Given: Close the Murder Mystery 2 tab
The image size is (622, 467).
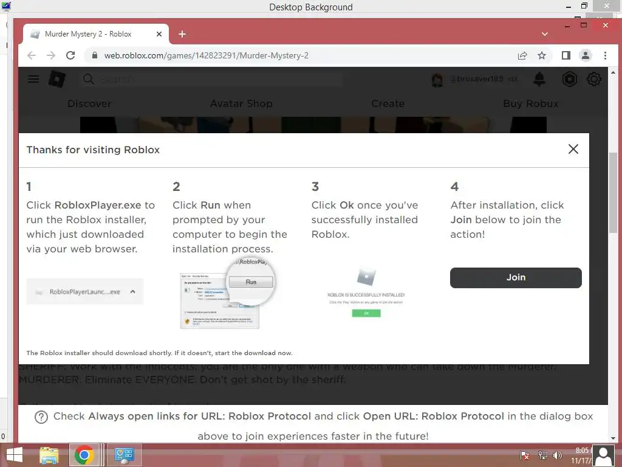Looking at the screenshot, I should coord(159,34).
